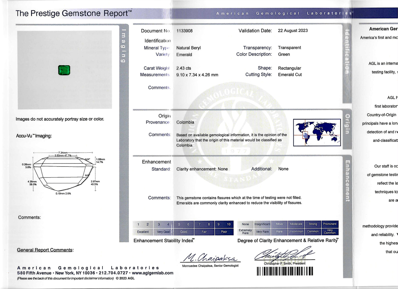Click the document number 1133908
The height and width of the screenshot is (289, 398).
[x=185, y=31]
